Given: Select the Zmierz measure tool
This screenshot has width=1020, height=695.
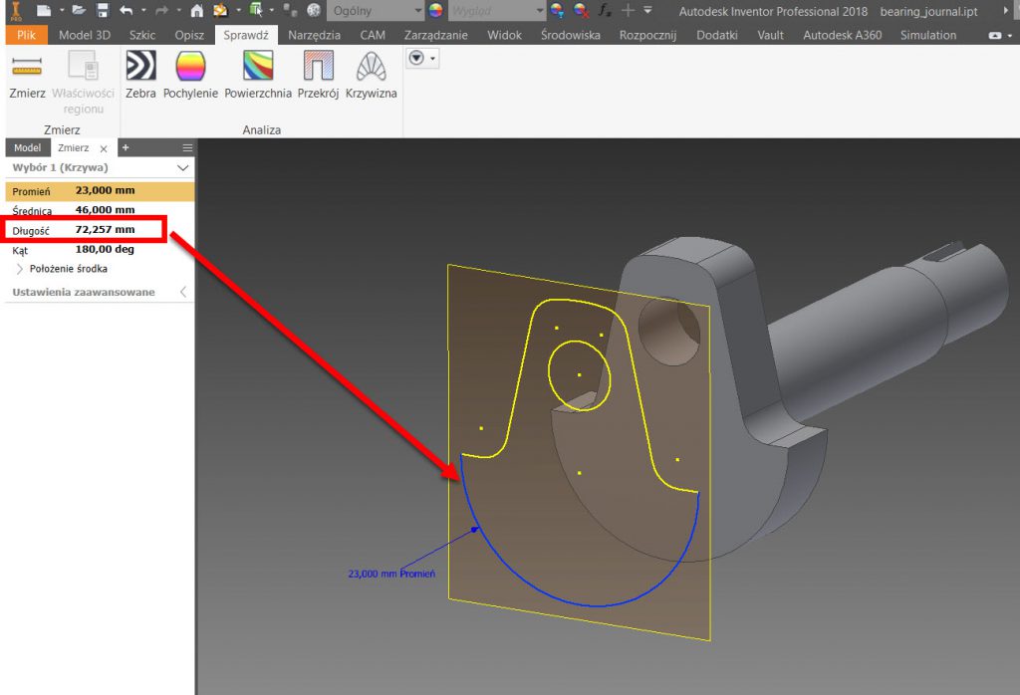Looking at the screenshot, I should 27,76.
